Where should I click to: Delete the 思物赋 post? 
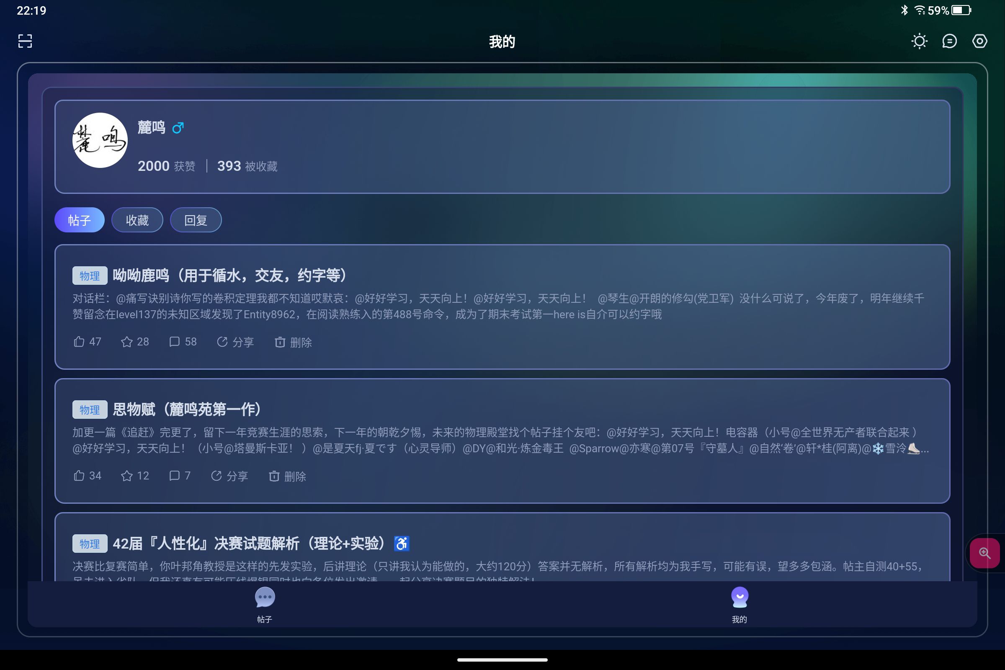coord(287,476)
